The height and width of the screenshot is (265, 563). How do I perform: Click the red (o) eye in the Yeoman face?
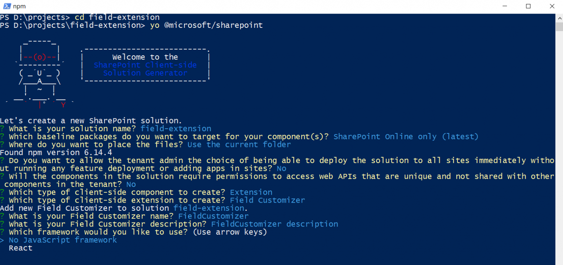coord(39,57)
